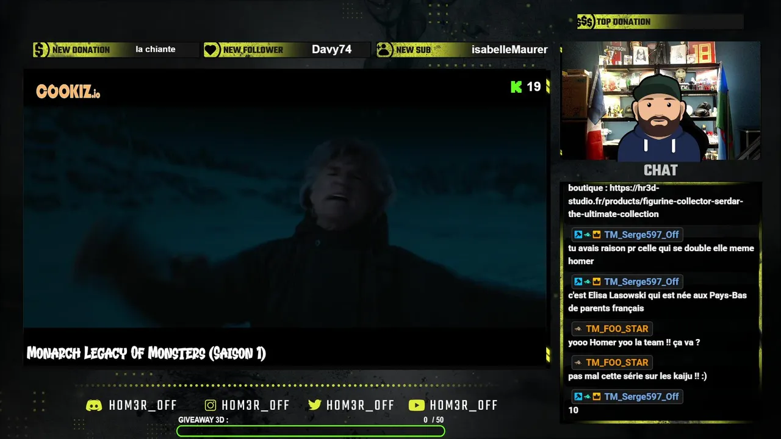Viewport: 781px width, 439px height.
Task: Click the Discord icon
Action: [x=95, y=405]
